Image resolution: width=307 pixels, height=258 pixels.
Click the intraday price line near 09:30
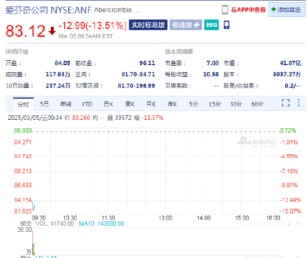[x=33, y=206]
